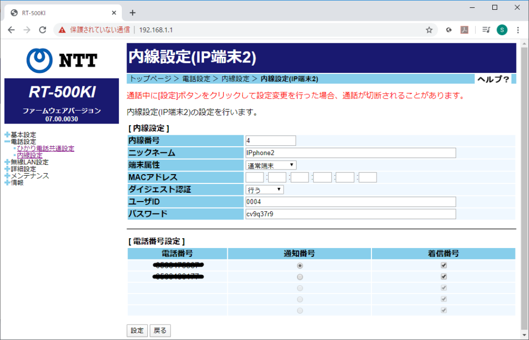Go to 電話設定 breadcrumb
This screenshot has width=529, height=340.
tap(196, 79)
